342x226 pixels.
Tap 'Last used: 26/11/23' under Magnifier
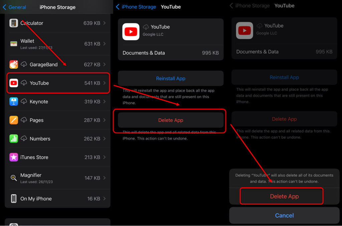36,182
